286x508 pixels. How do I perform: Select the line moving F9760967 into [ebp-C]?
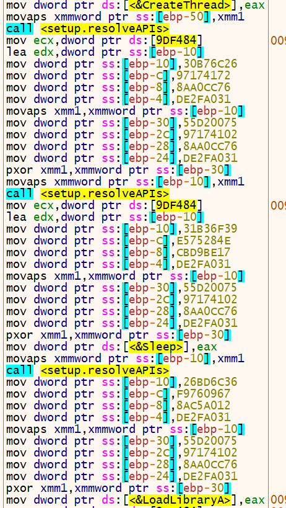pos(118,394)
